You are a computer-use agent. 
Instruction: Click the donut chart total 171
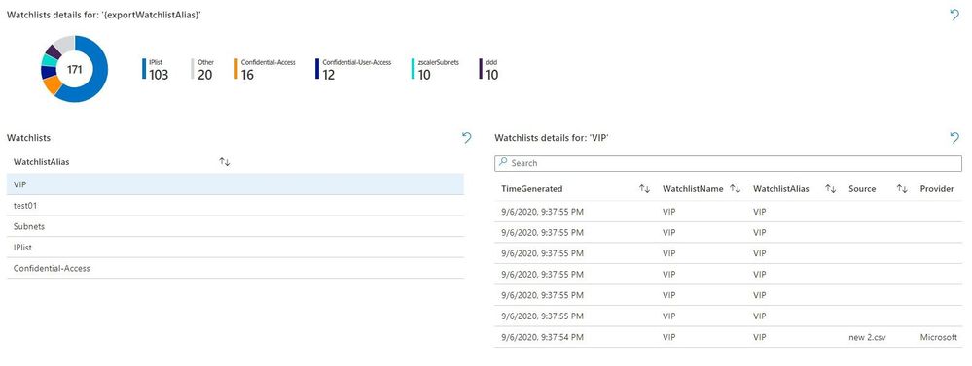click(x=74, y=69)
